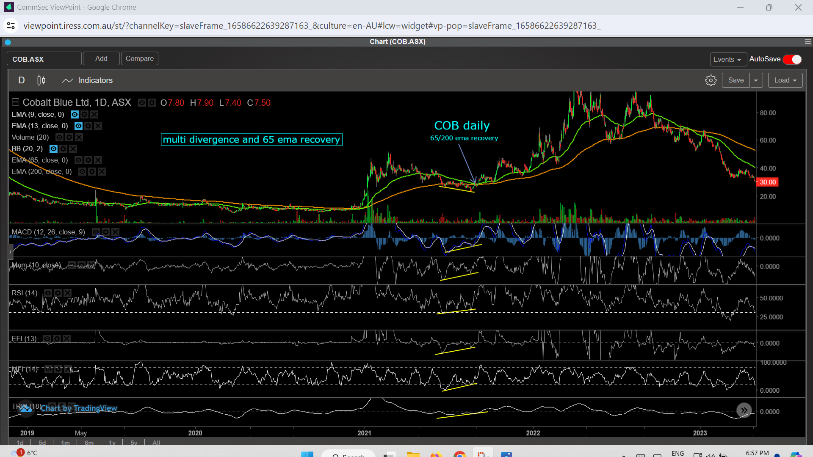Remove the Volume (20) indicator

point(79,137)
